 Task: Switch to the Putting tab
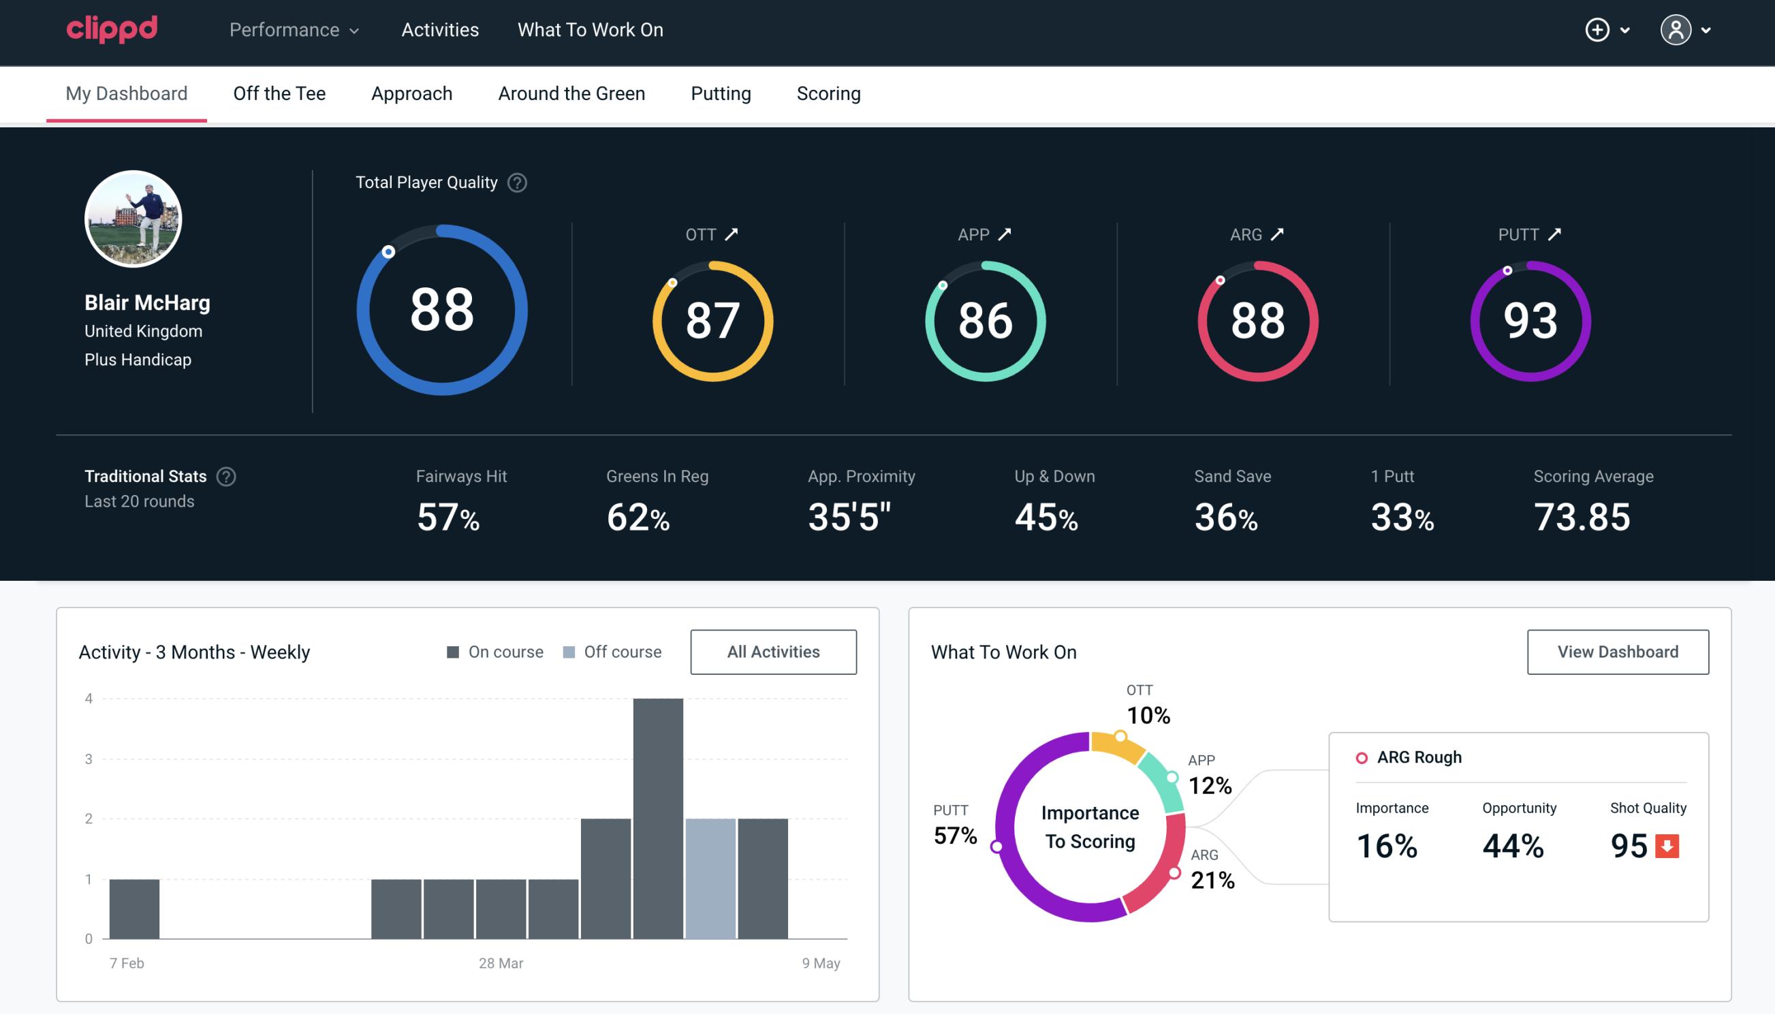719,93
